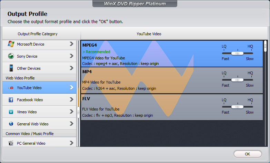Viewport: 270px width, 163px height.
Task: Click the Facebook Video logo icon
Action: (x=11, y=100)
